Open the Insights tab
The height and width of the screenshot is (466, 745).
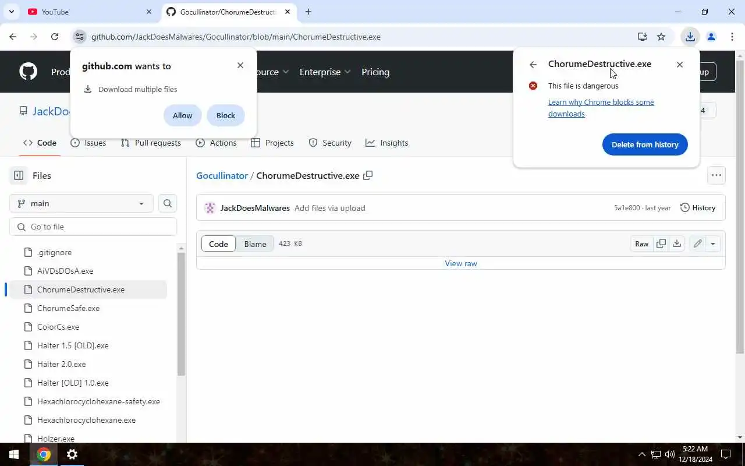click(x=387, y=143)
